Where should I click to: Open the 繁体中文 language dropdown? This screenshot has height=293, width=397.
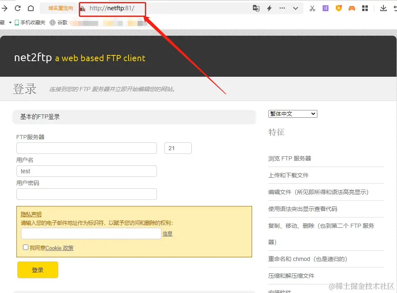293,114
